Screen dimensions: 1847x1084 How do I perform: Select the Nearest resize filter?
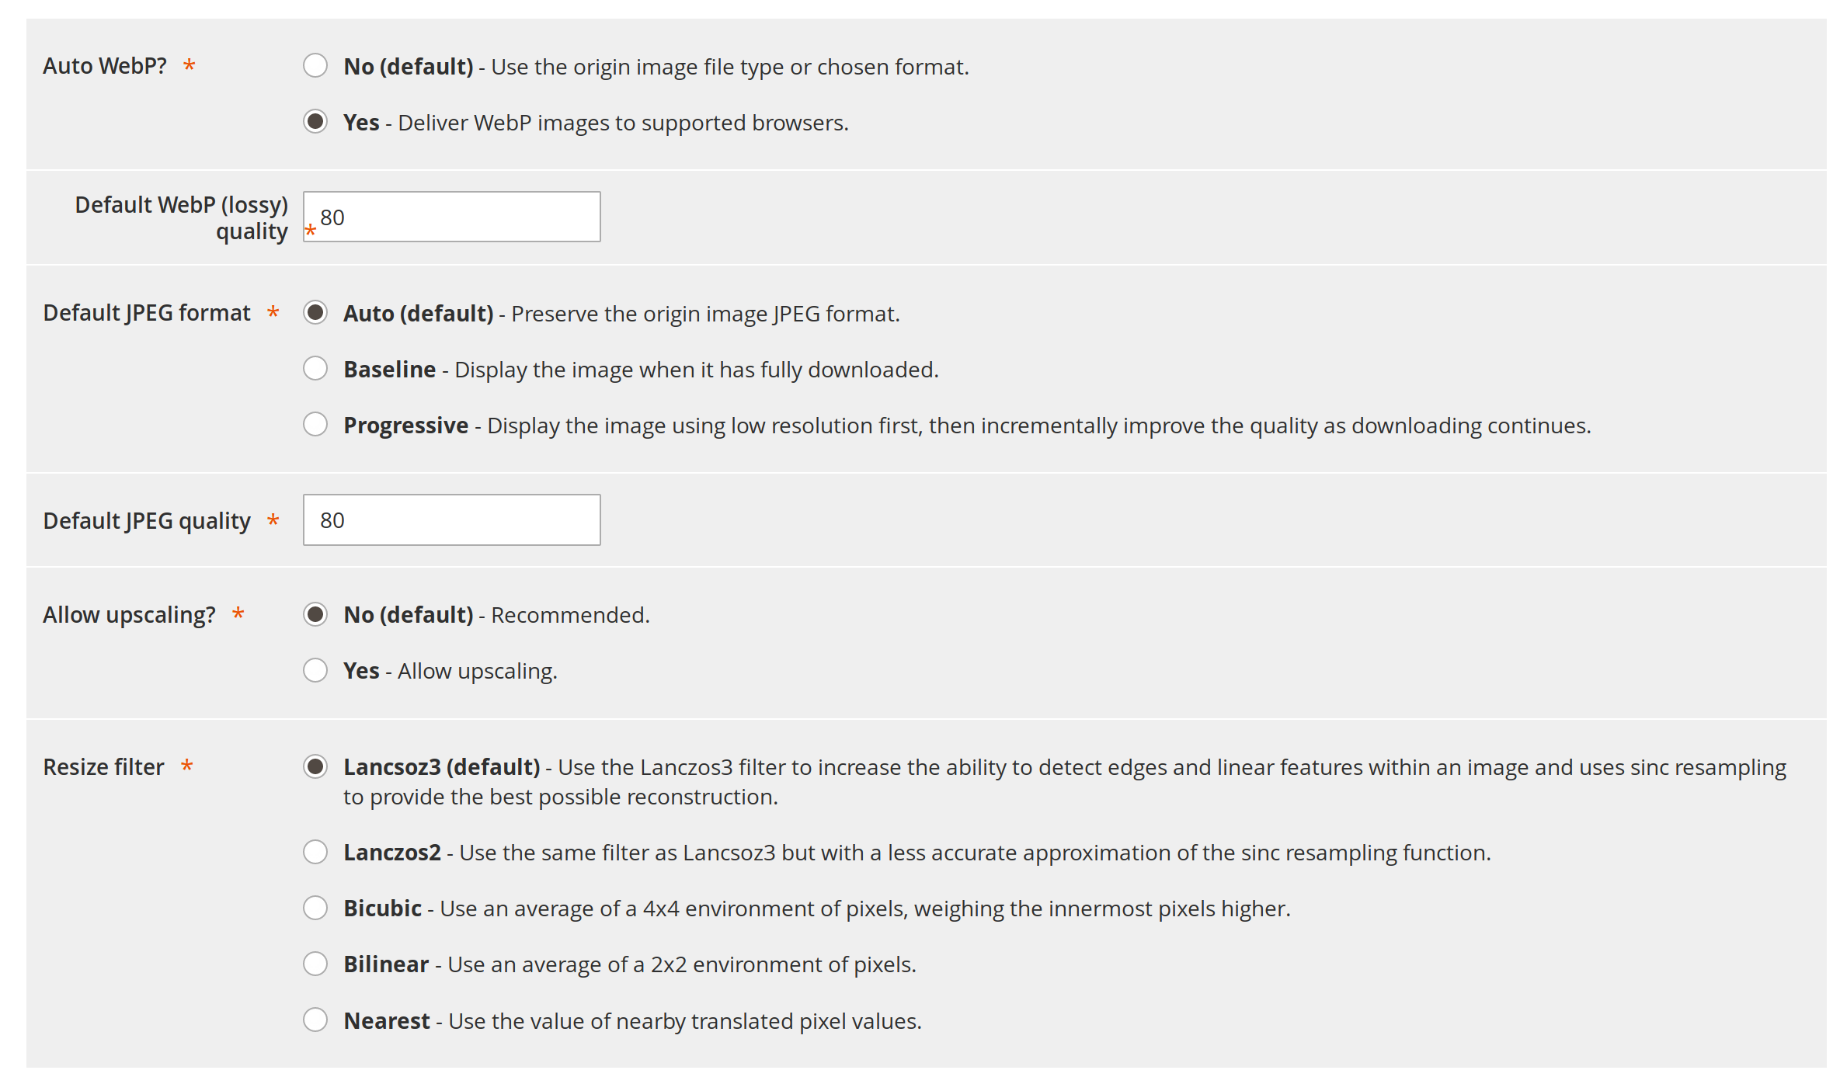point(315,1020)
